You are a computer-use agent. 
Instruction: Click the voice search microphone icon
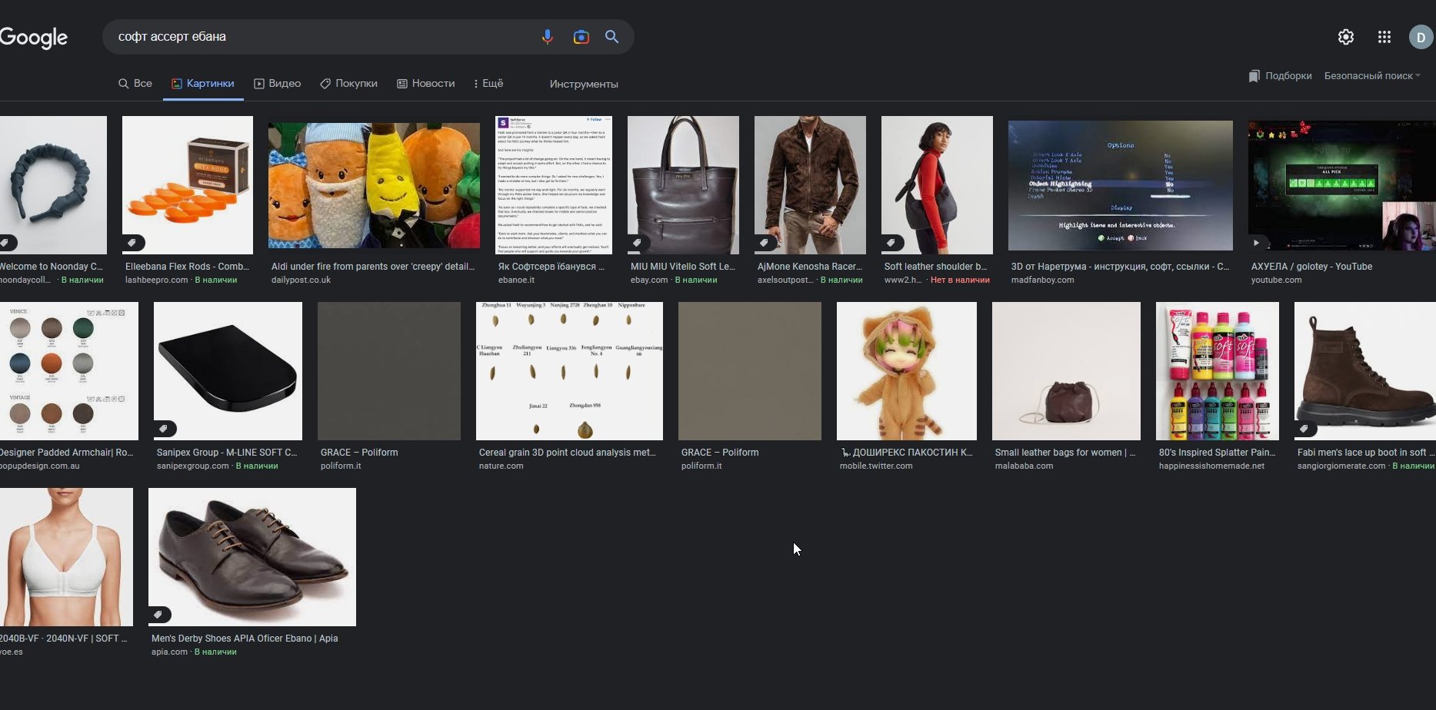tap(547, 37)
